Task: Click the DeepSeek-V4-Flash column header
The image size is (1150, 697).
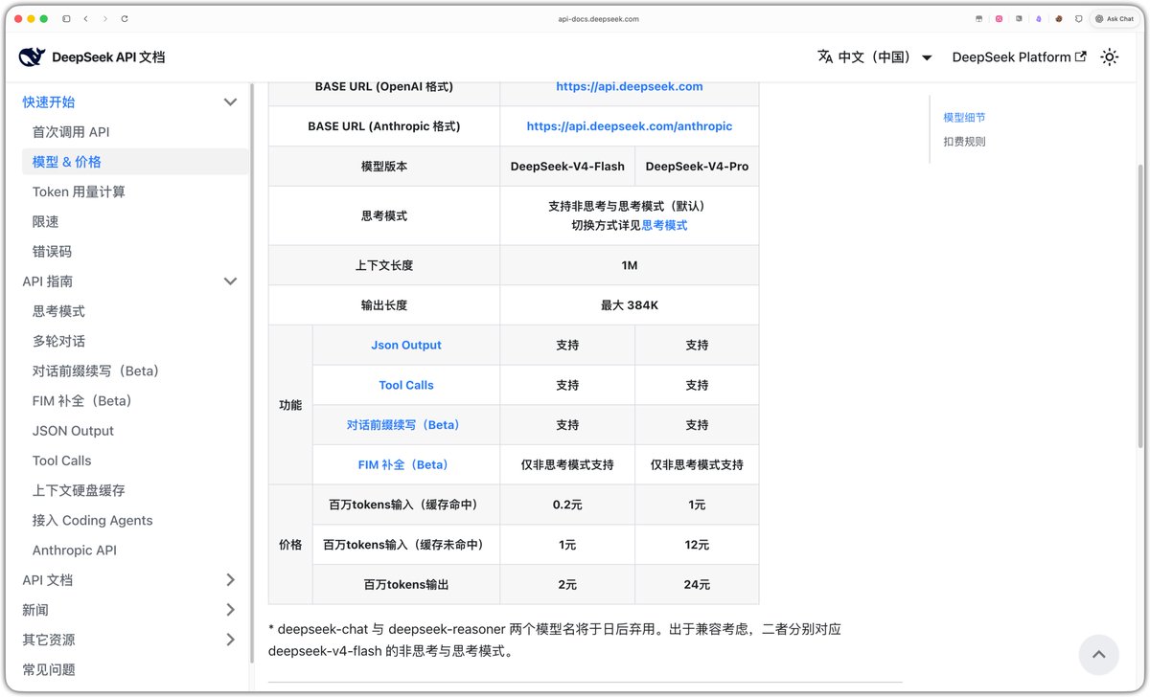Action: coord(567,167)
